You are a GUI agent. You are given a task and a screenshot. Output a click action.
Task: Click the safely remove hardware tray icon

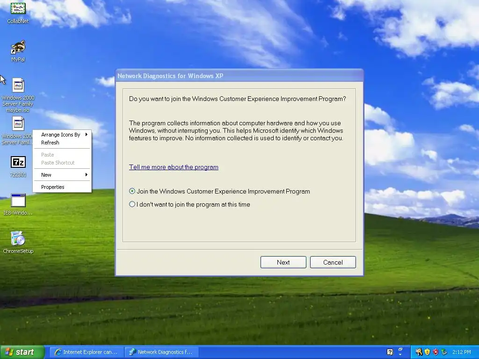[x=444, y=352]
